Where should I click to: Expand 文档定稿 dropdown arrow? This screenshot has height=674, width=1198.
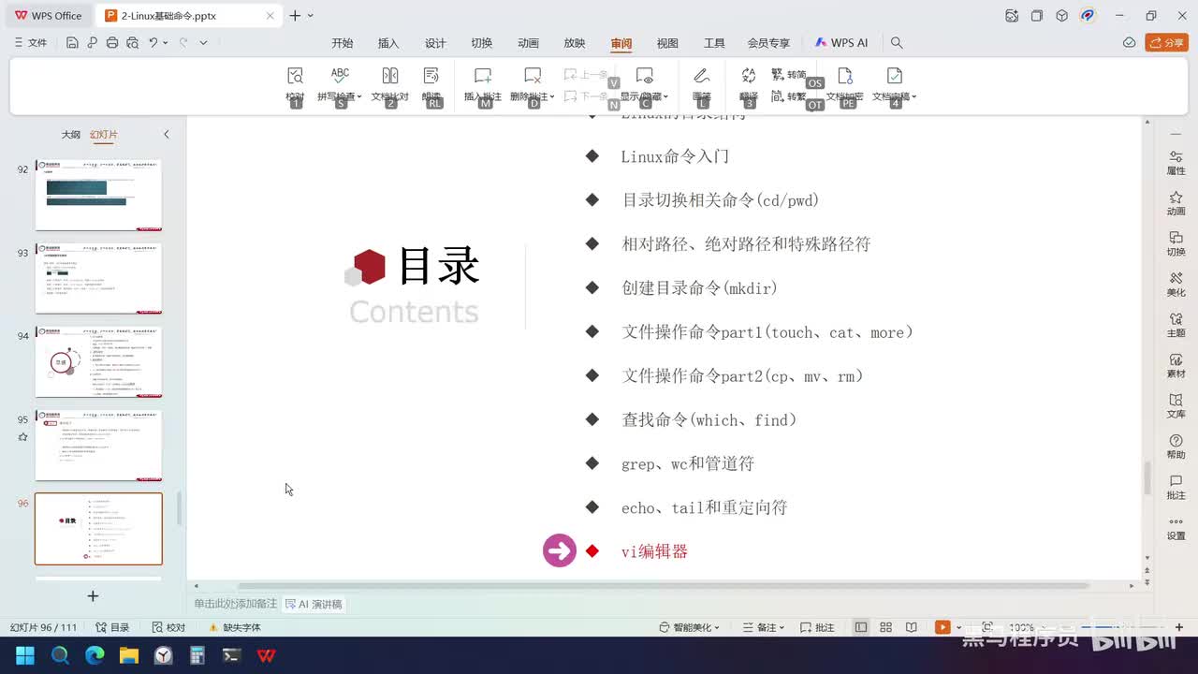point(914,97)
